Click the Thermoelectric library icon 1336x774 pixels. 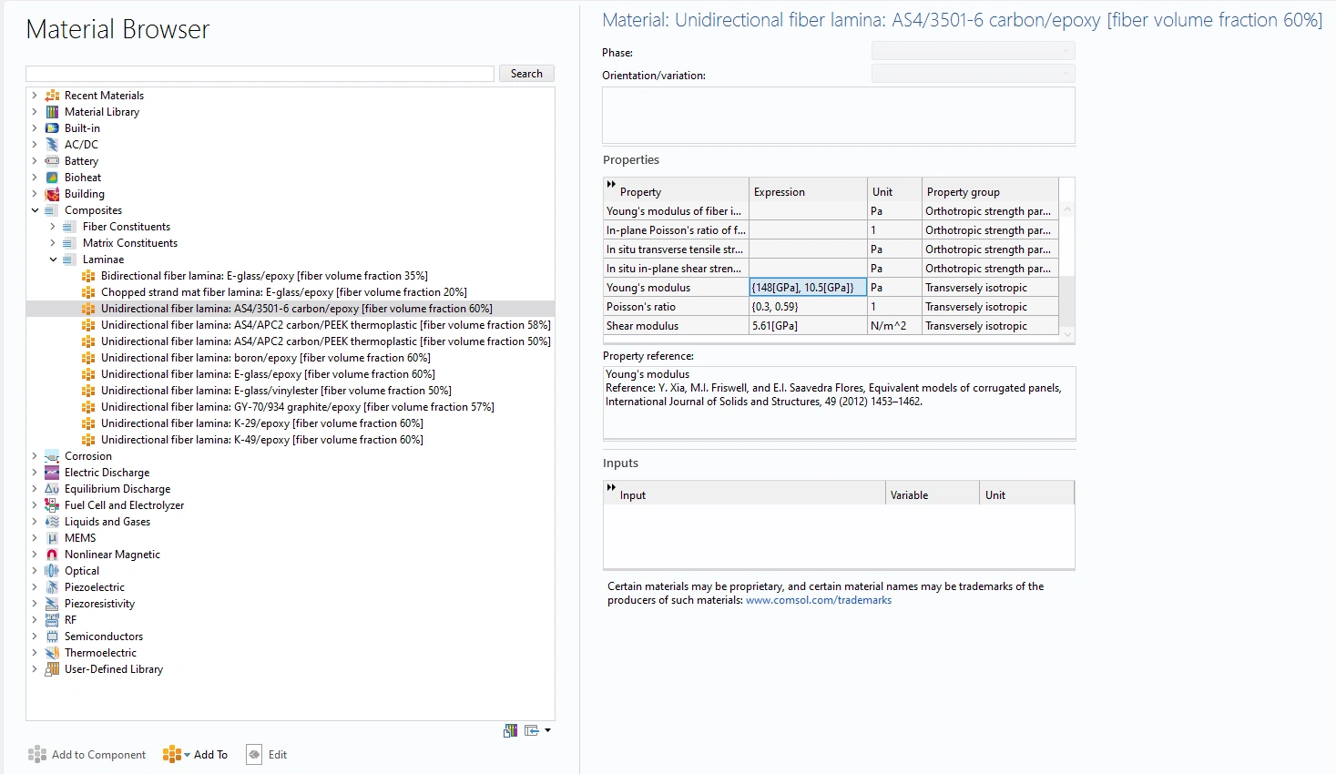(52, 653)
